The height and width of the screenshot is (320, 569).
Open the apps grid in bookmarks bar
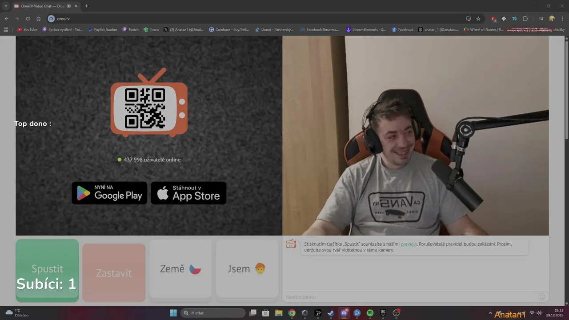point(6,30)
